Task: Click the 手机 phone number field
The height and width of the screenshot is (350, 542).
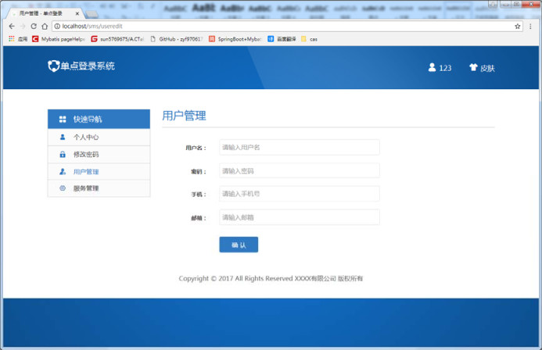Action: click(x=299, y=194)
